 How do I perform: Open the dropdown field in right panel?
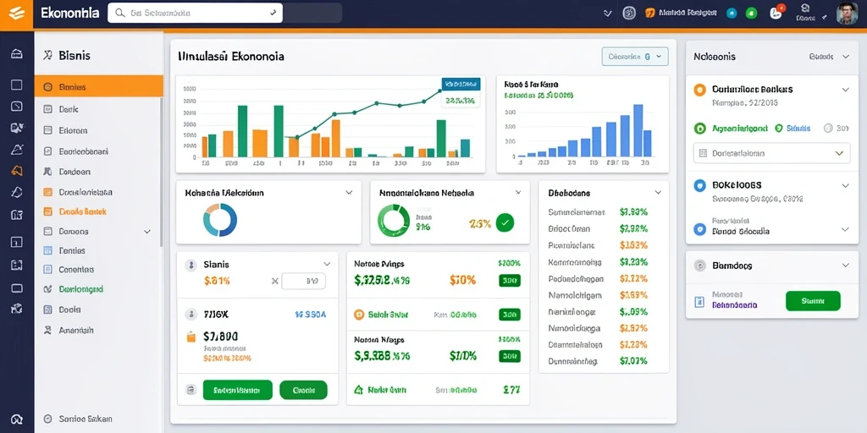tap(771, 153)
